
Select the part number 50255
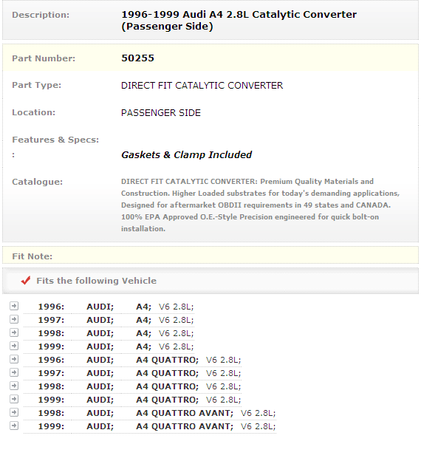coord(137,58)
